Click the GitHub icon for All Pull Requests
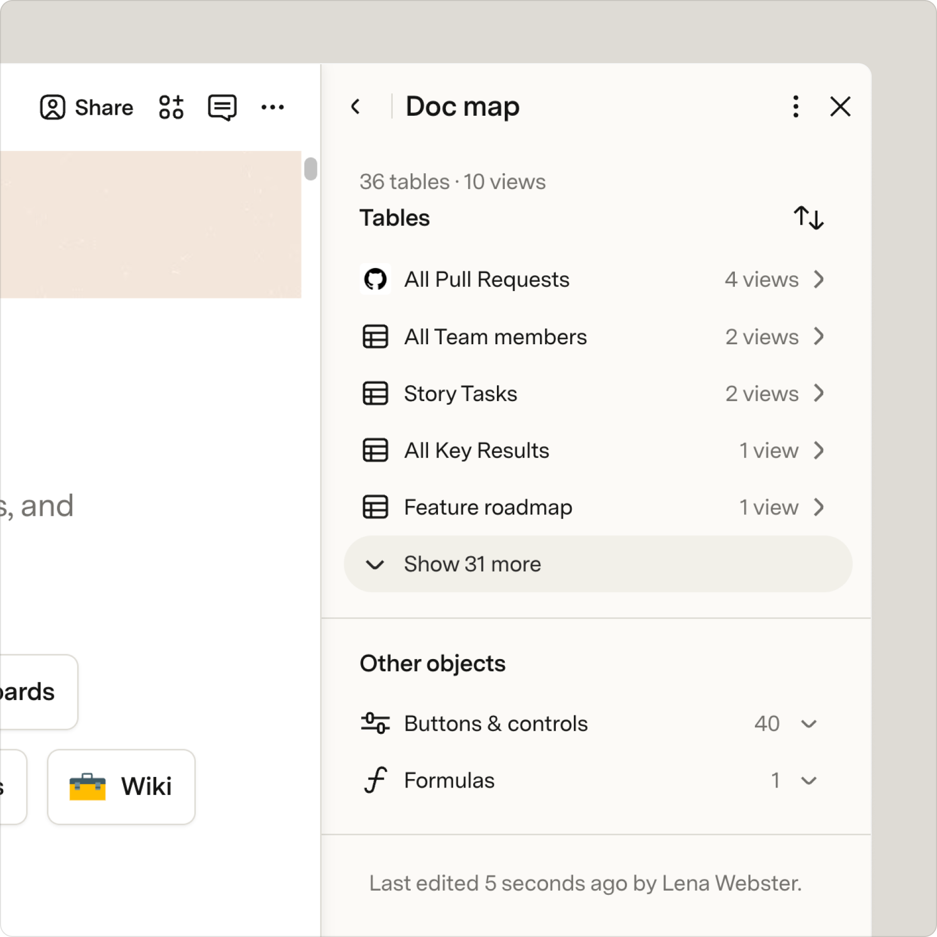Viewport: 937px width, 937px height. [x=375, y=279]
